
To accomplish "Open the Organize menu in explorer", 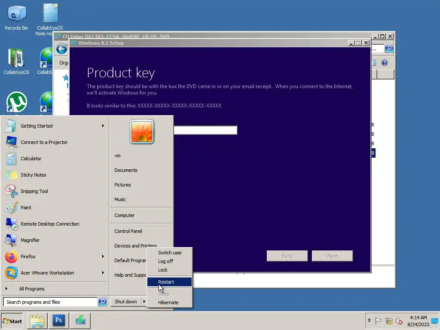I will pos(64,63).
